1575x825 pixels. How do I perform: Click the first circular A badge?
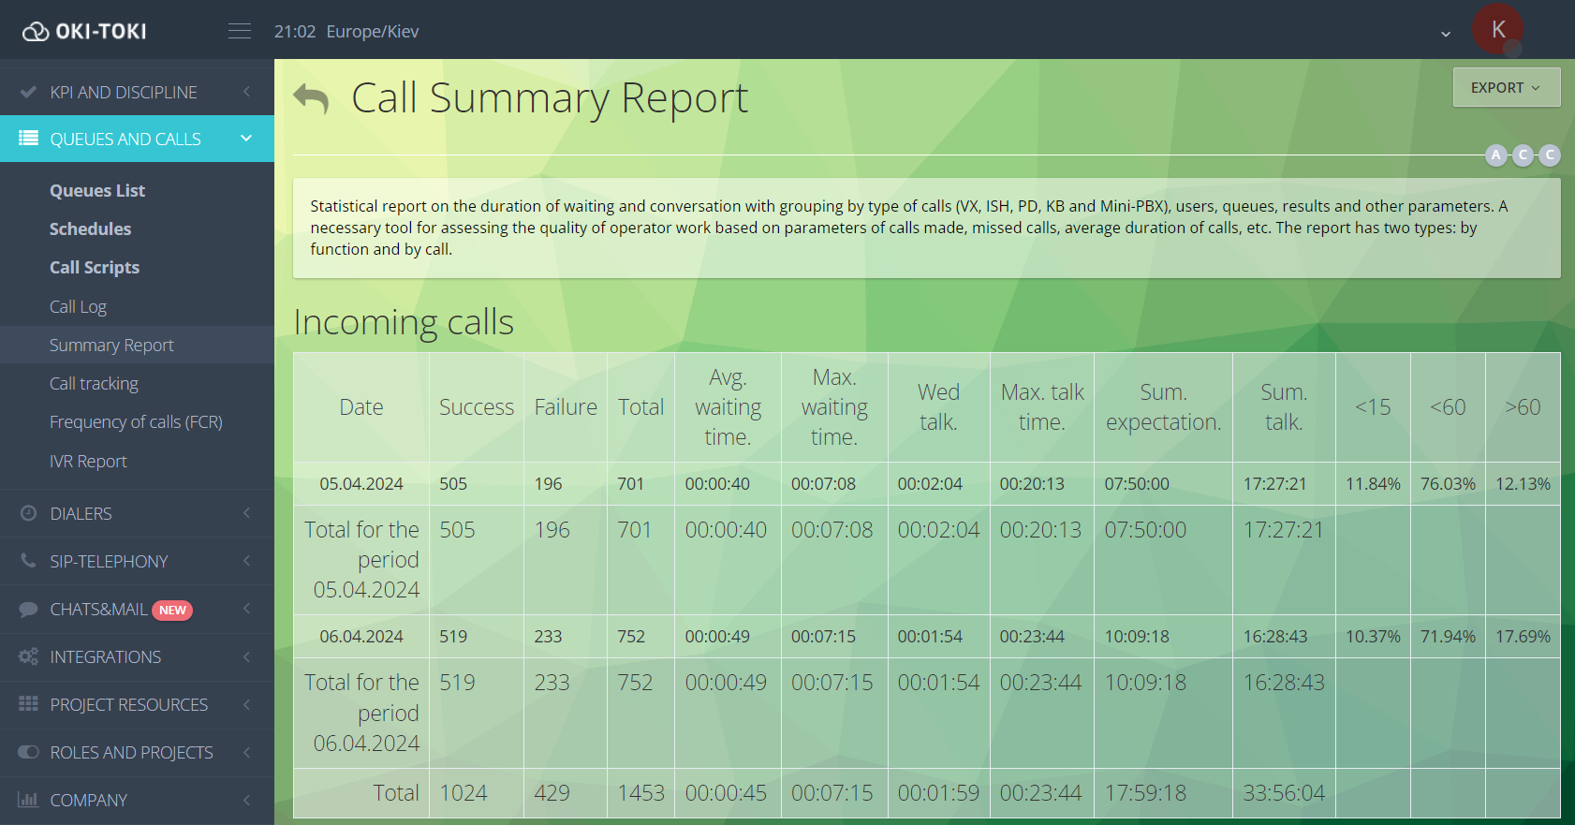click(x=1496, y=155)
